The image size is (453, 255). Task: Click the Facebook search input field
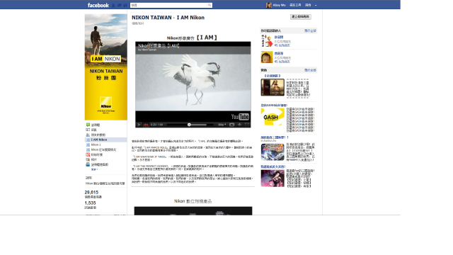[x=168, y=5]
